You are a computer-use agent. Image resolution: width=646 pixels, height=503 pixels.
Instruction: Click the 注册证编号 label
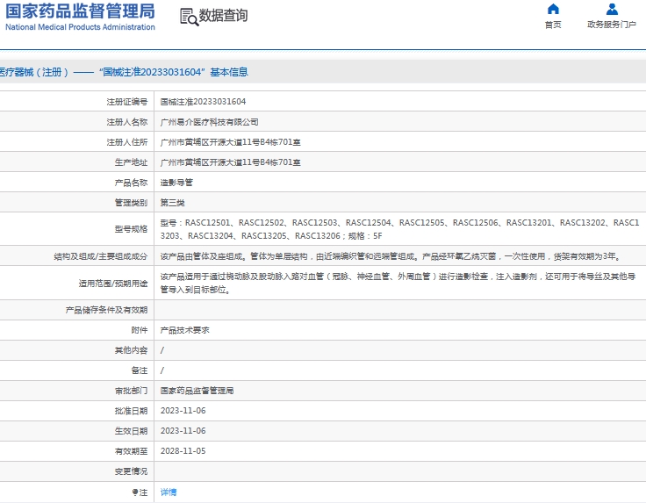pyautogui.click(x=127, y=102)
